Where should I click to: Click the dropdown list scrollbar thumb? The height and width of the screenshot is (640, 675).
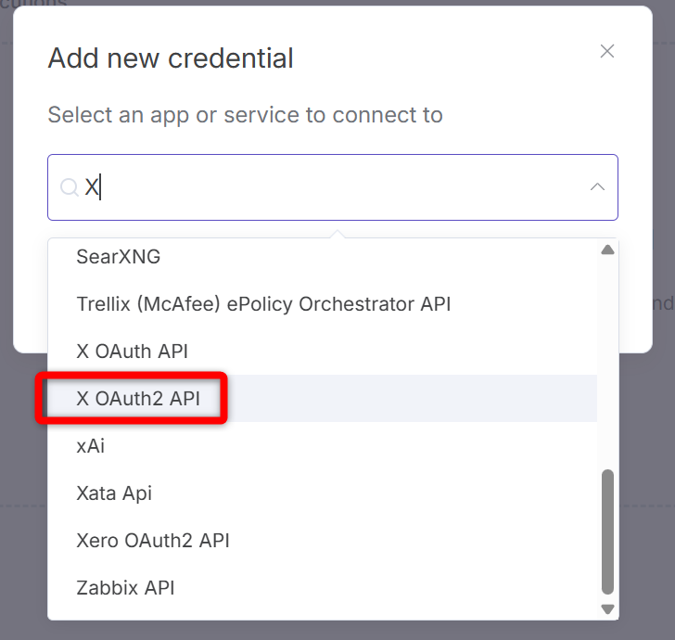coord(607,531)
